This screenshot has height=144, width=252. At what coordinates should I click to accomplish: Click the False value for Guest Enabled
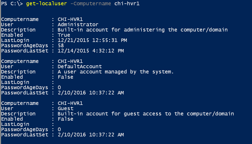coord(65,119)
